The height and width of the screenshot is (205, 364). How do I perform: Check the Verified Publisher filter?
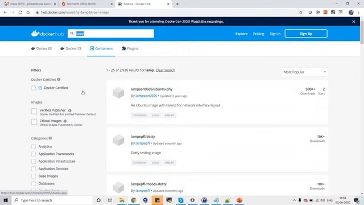34,111
